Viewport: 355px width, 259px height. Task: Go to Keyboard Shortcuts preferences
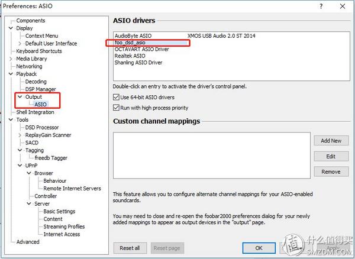[x=39, y=51]
